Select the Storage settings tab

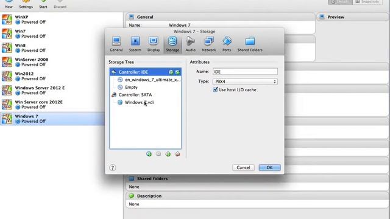pos(172,44)
